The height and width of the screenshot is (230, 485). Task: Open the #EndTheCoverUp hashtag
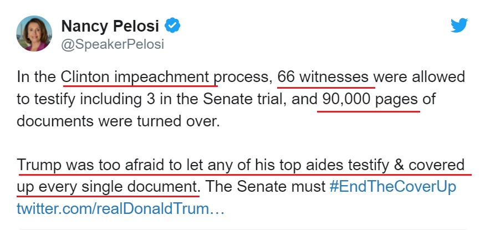(x=392, y=187)
